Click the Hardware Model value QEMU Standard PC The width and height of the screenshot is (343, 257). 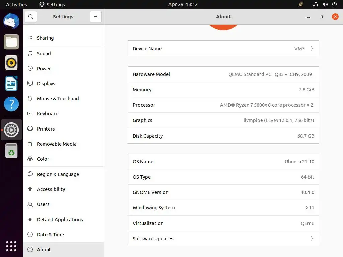coord(271,74)
